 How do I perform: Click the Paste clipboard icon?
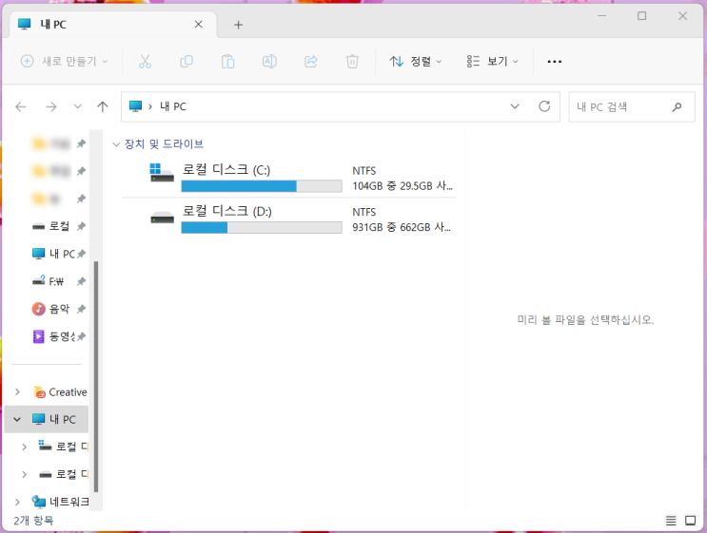pyautogui.click(x=227, y=61)
